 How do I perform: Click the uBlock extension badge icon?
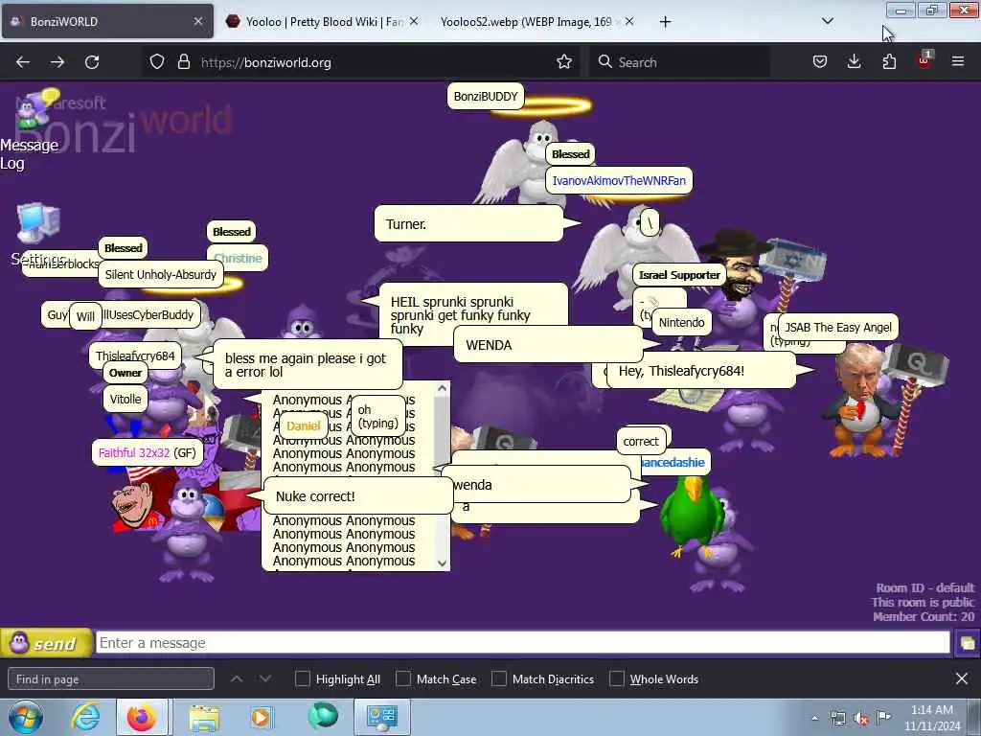coord(924,60)
